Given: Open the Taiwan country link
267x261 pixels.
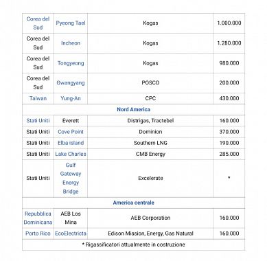Looking at the screenshot, I should 38,98.
